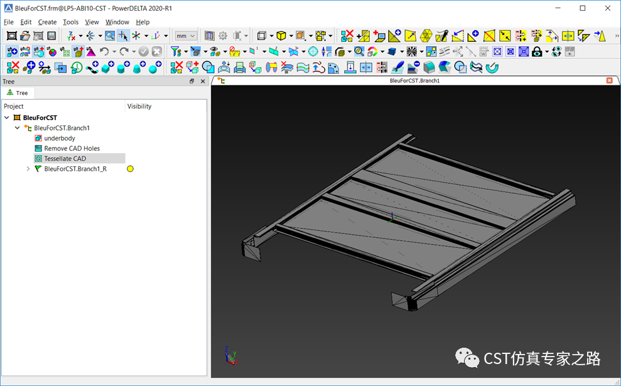Click the no-ruler measure icon
The image size is (621, 386).
(234, 51)
